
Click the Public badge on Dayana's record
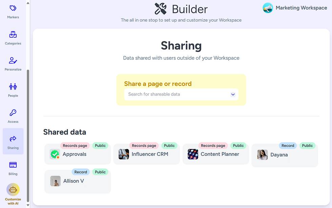tap(307, 146)
